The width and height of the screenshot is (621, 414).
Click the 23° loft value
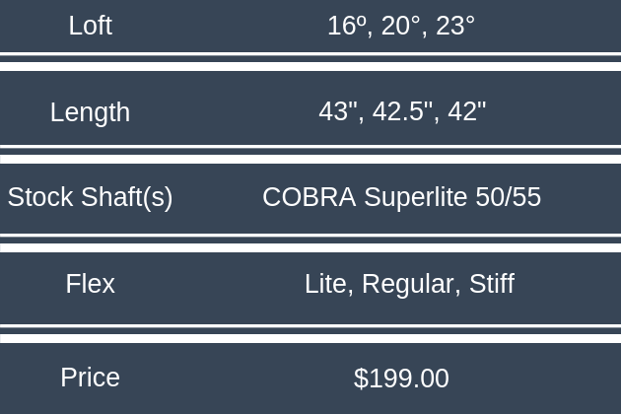(x=455, y=26)
